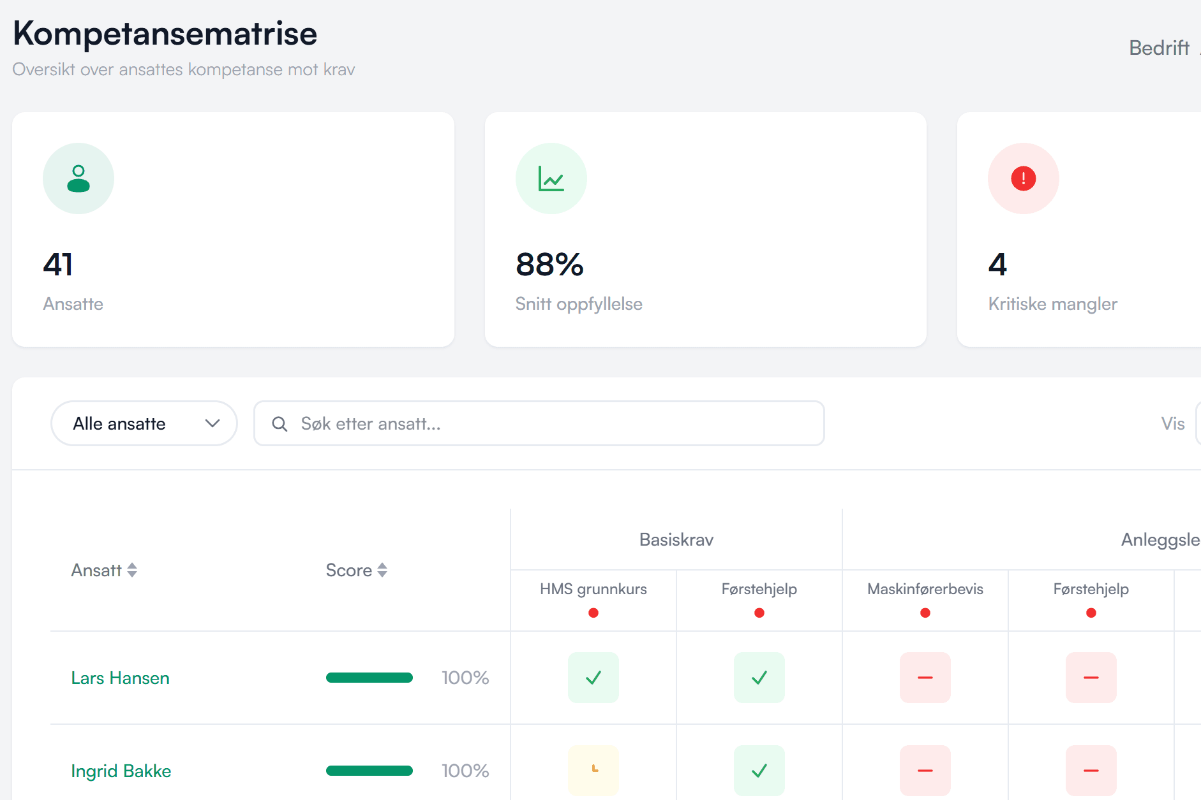1201x800 pixels.
Task: Click Lars Hansen's score progress bar
Action: point(369,678)
